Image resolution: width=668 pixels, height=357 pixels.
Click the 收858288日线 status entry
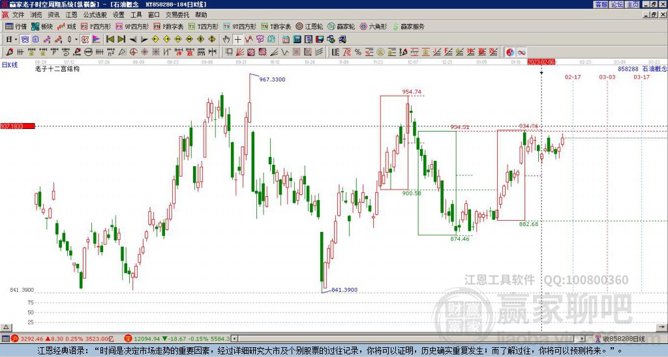pos(624,339)
